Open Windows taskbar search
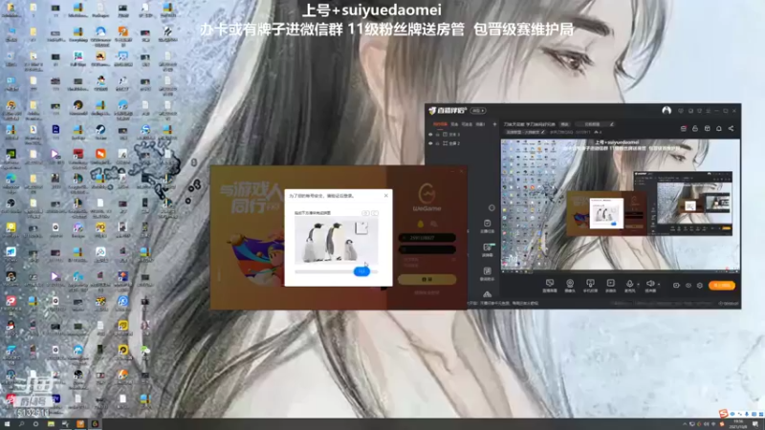The width and height of the screenshot is (765, 430). [x=21, y=424]
